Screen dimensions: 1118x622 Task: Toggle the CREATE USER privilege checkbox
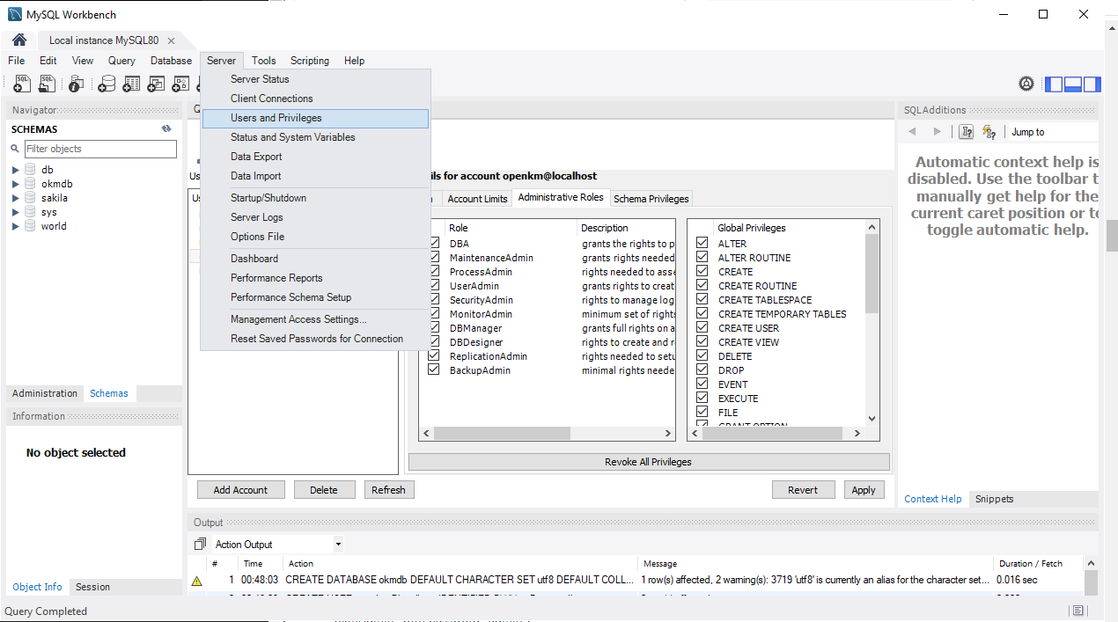[702, 328]
